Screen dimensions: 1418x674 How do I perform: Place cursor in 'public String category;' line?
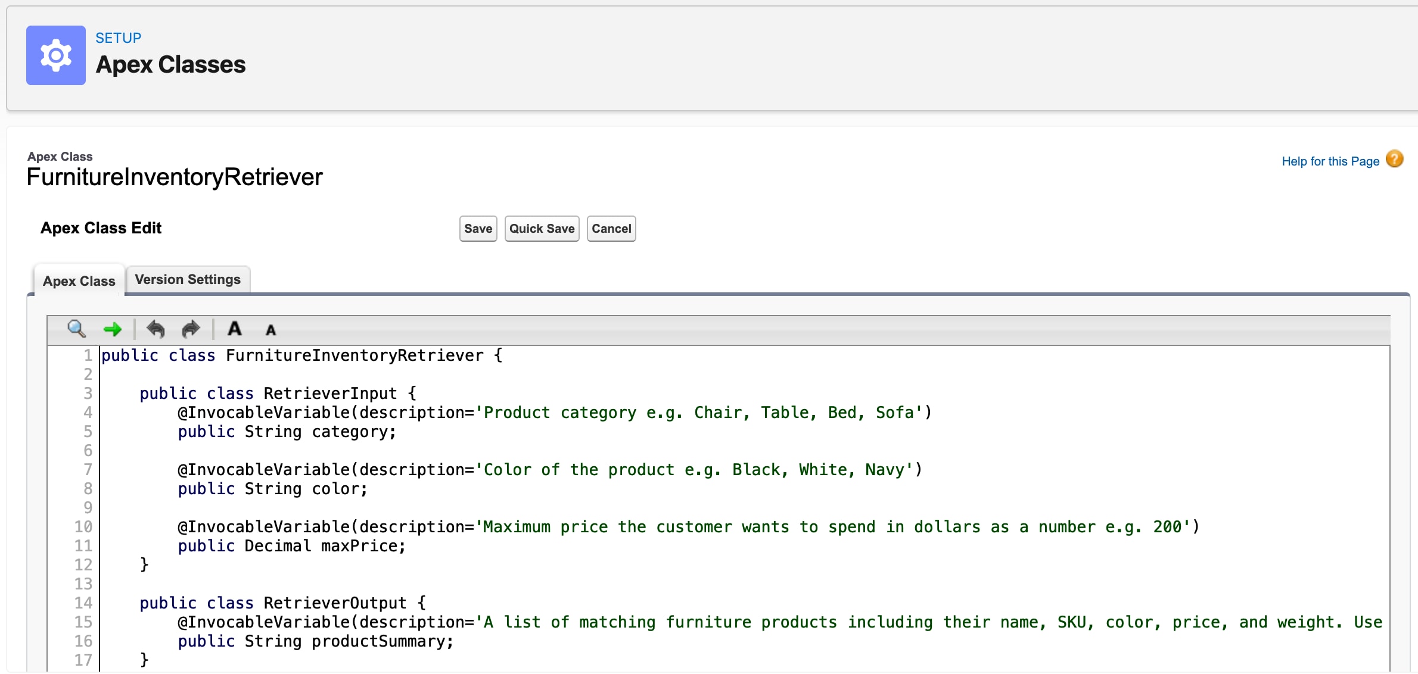[287, 432]
